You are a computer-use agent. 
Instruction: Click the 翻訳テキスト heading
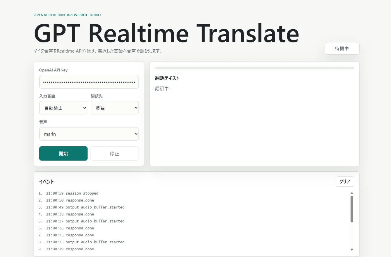(x=167, y=78)
